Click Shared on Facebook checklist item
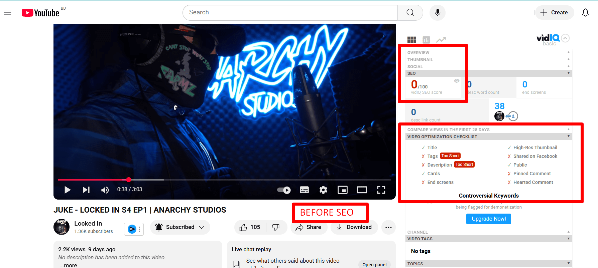This screenshot has width=598, height=268. pyautogui.click(x=535, y=156)
